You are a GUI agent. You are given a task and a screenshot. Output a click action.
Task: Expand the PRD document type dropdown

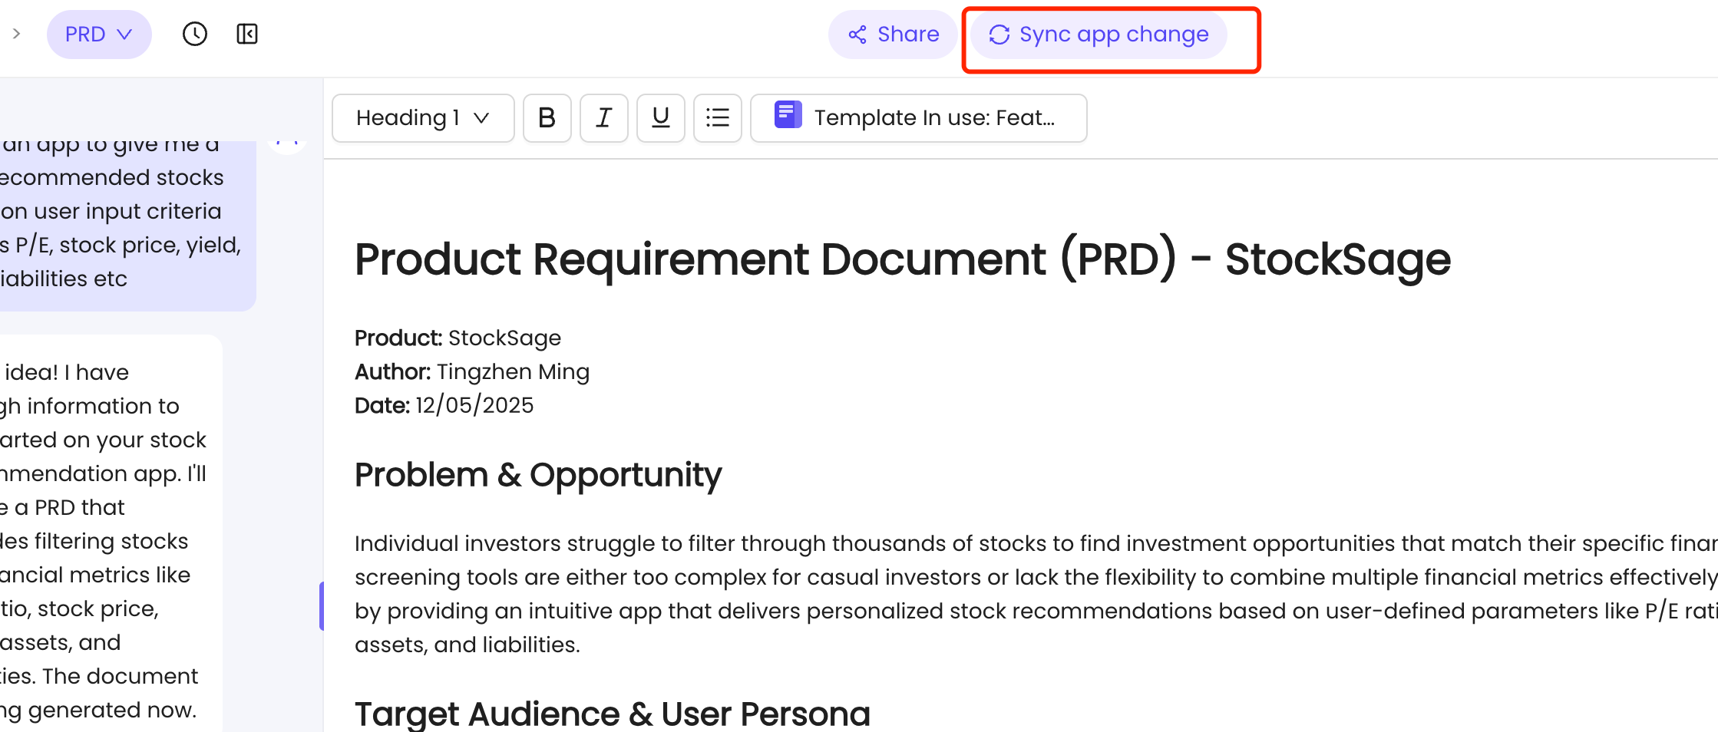click(x=99, y=34)
